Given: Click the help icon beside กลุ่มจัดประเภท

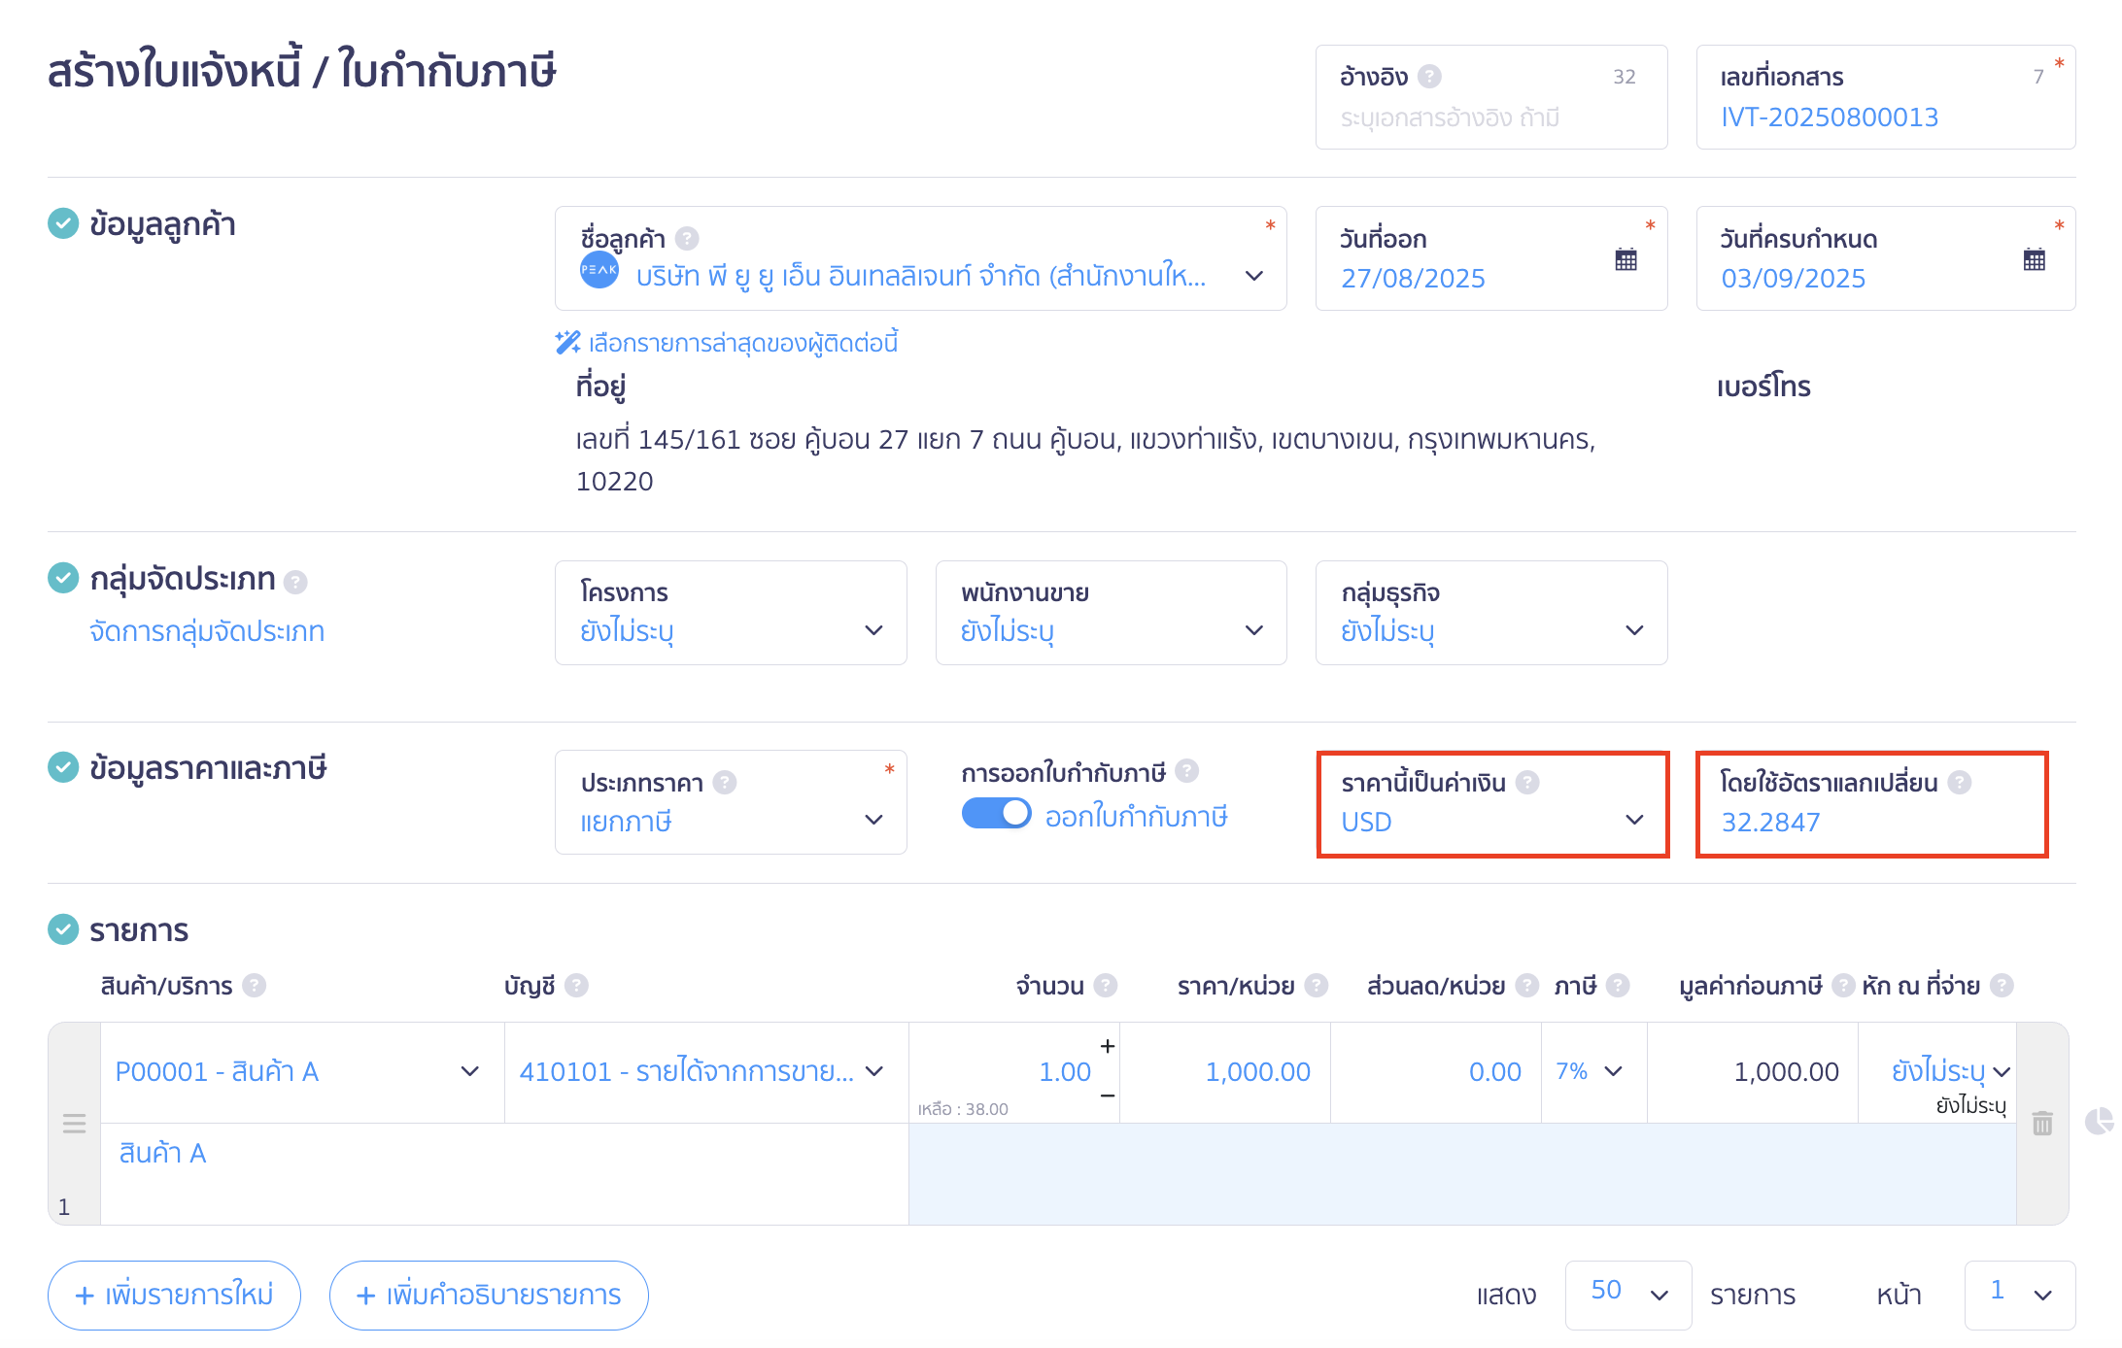Looking at the screenshot, I should pos(295,582).
